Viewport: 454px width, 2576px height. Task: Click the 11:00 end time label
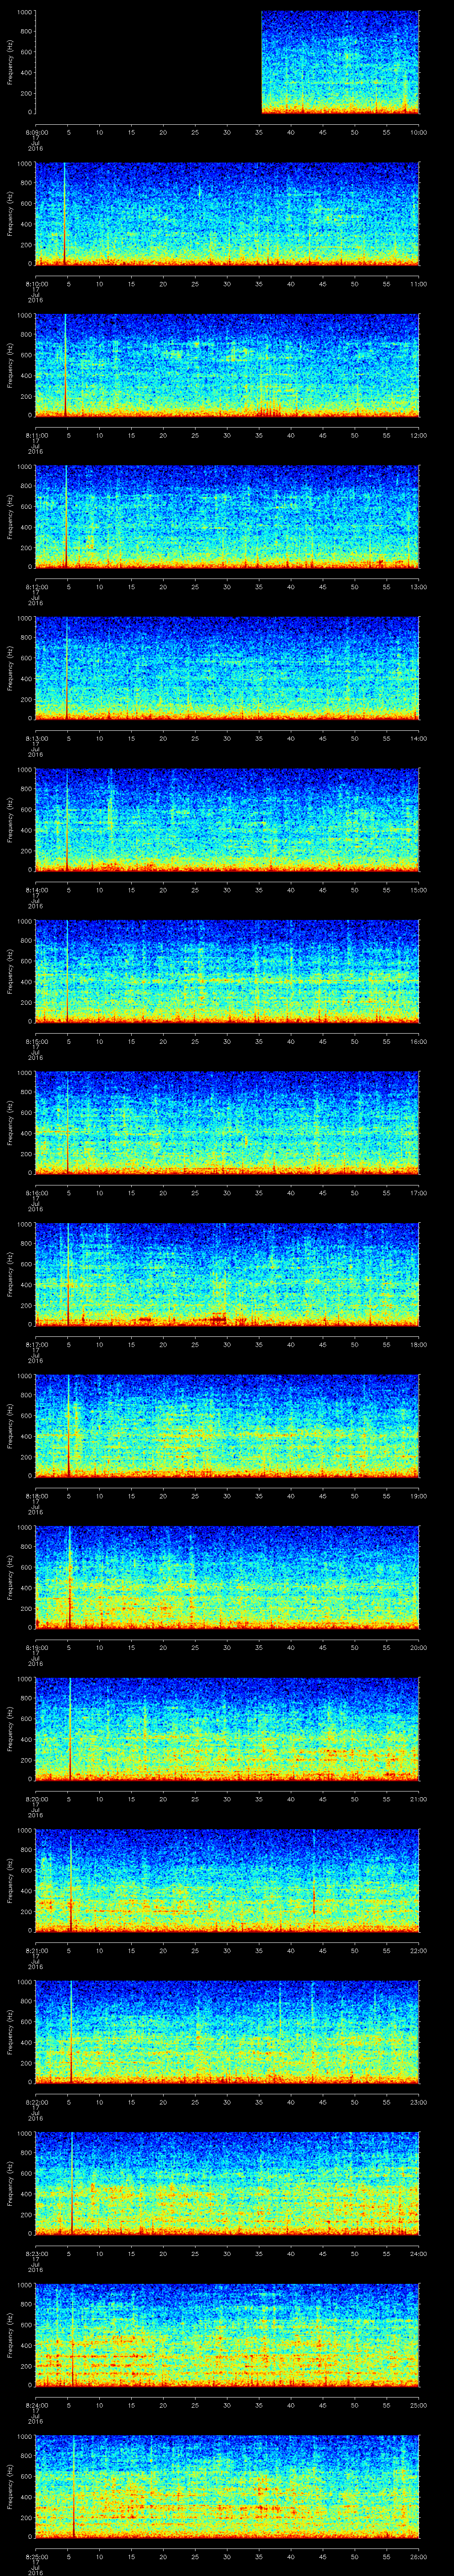419,284
